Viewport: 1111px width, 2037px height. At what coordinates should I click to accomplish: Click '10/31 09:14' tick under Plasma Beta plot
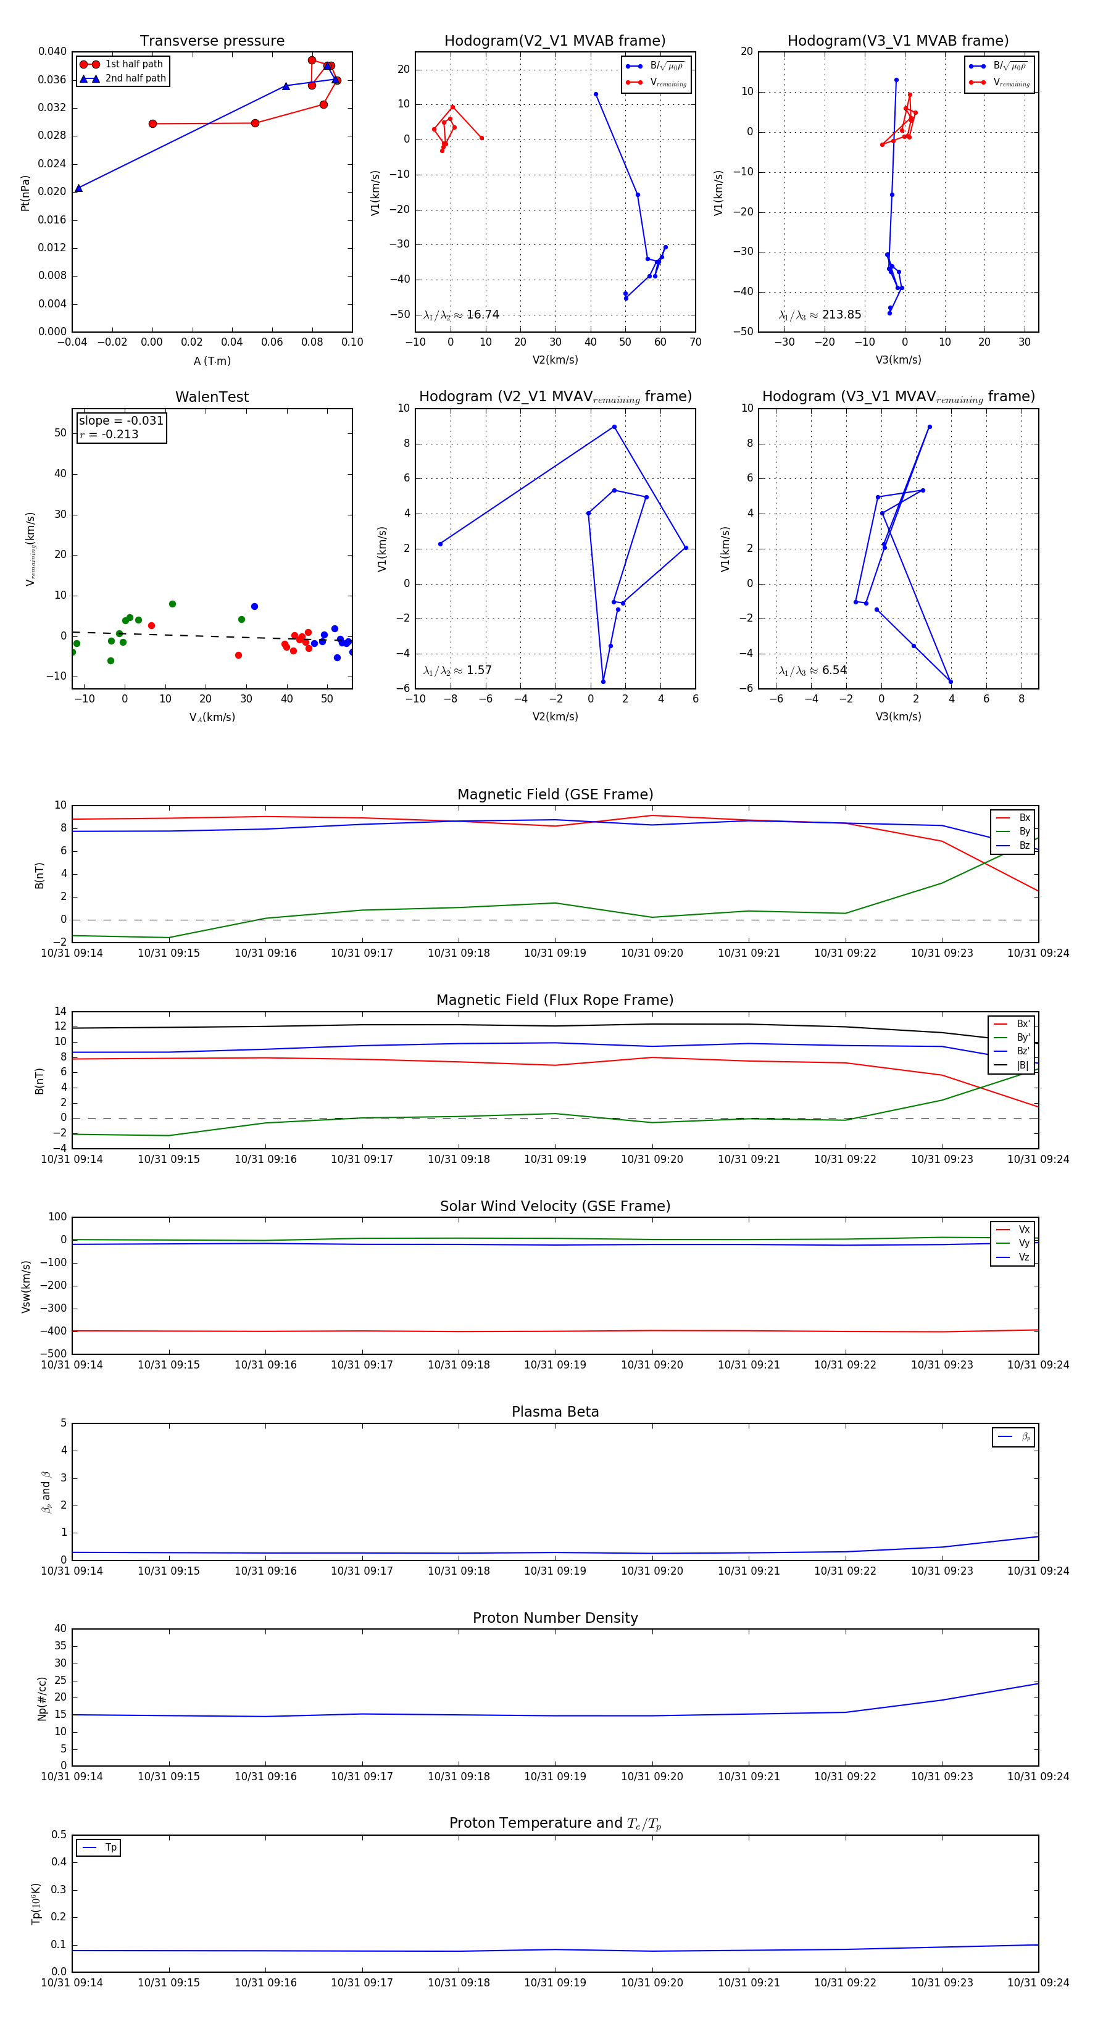click(72, 1571)
